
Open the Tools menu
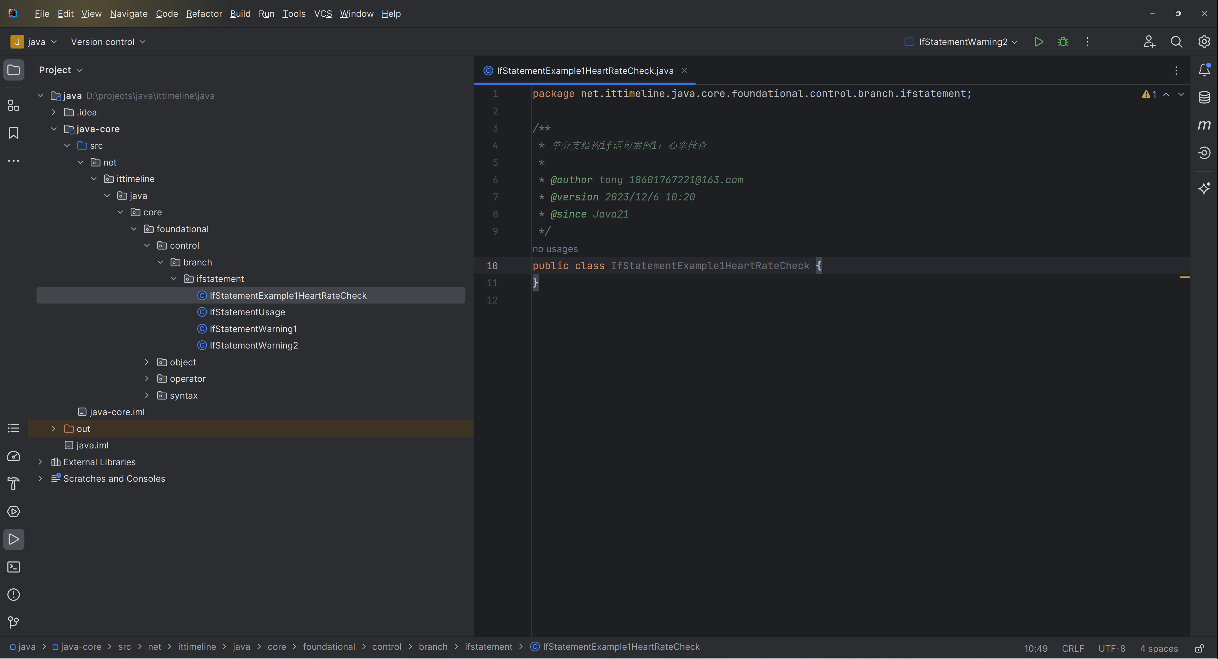[x=294, y=14]
